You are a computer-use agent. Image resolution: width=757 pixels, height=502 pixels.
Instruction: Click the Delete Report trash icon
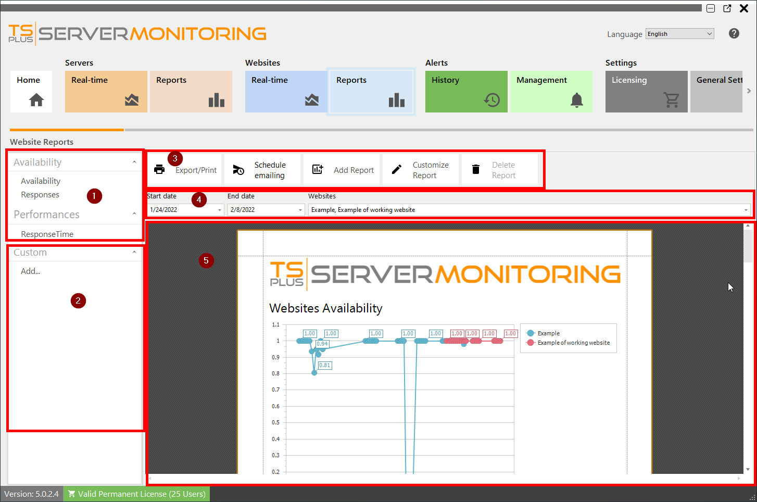click(x=475, y=169)
